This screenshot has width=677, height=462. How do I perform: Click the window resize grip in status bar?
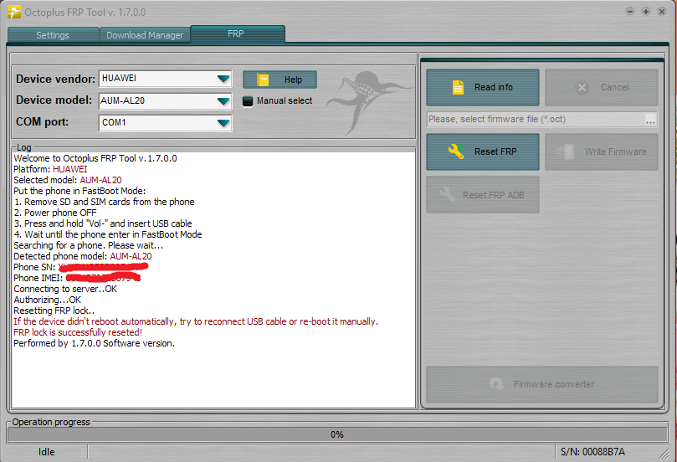663,453
